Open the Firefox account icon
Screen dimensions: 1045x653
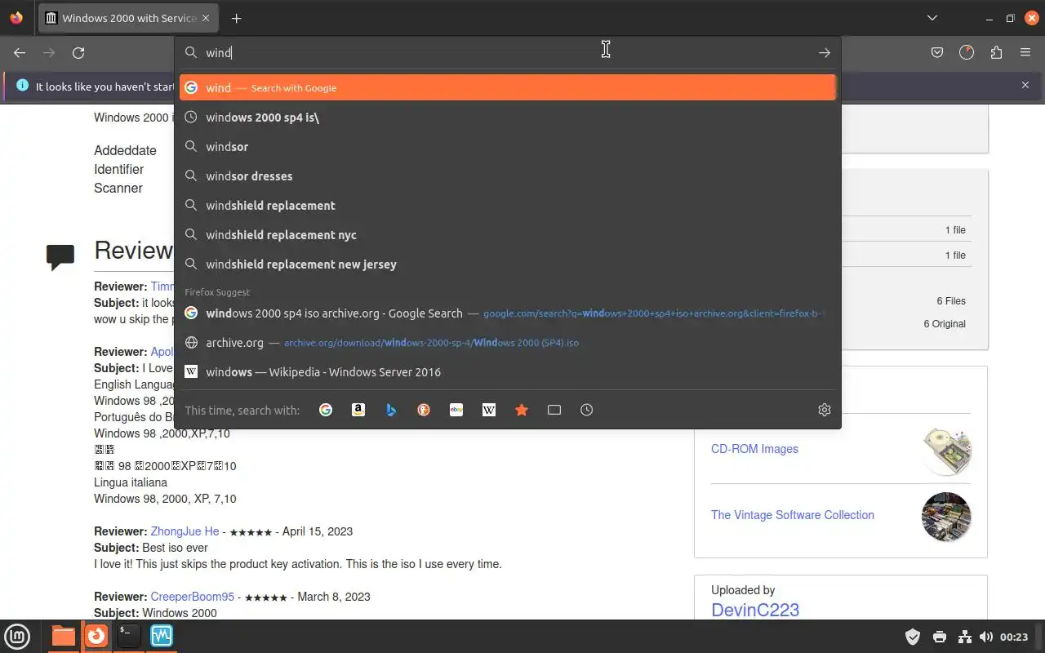point(967,52)
